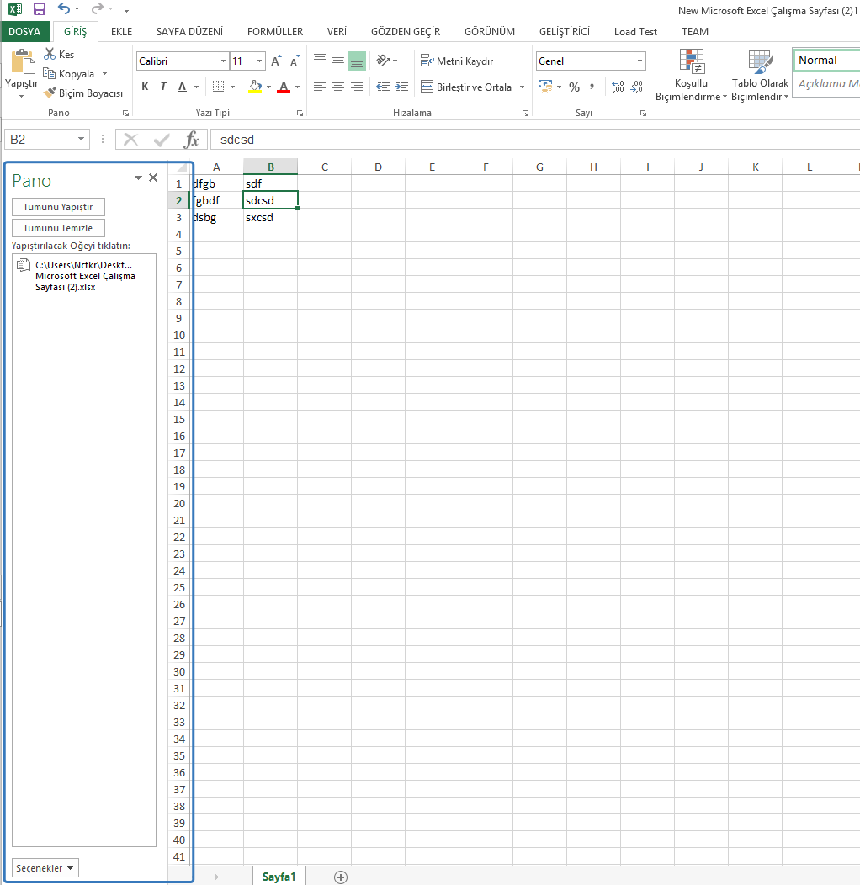
Task: Open Kopyala dropdown arrow
Action: pyautogui.click(x=104, y=74)
